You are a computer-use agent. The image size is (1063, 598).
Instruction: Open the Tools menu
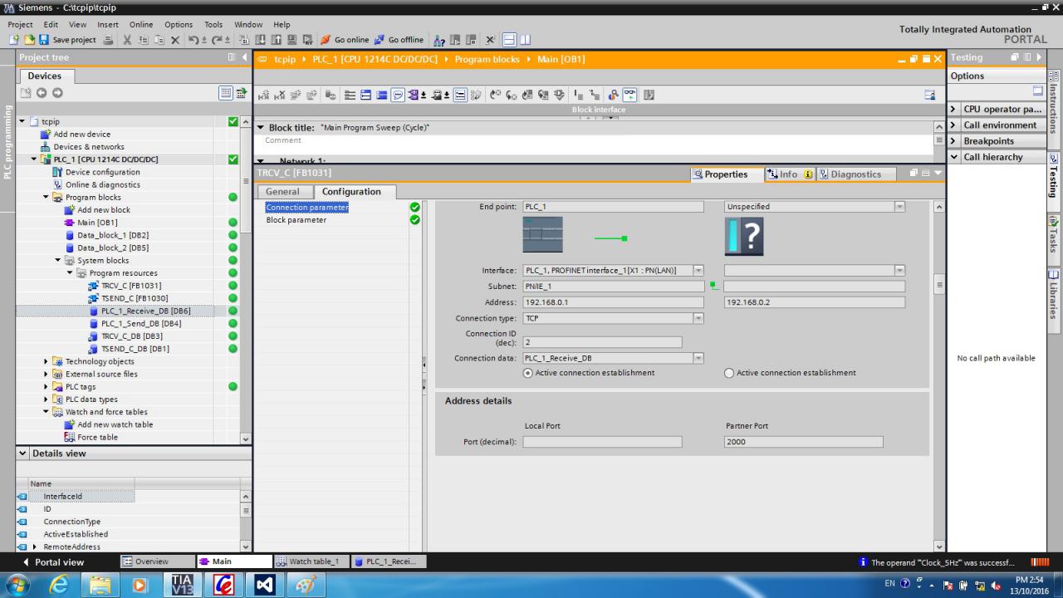(213, 25)
